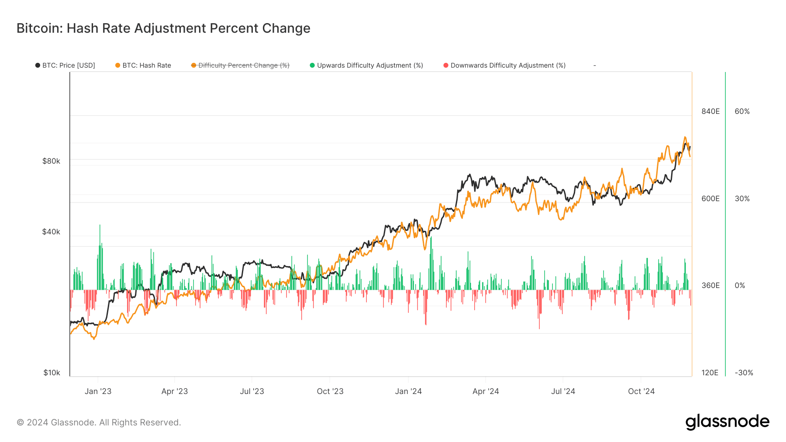Viewport: 786px width, 442px height.
Task: Enable the struck-through Difficulty Percent Change series
Action: coord(244,65)
